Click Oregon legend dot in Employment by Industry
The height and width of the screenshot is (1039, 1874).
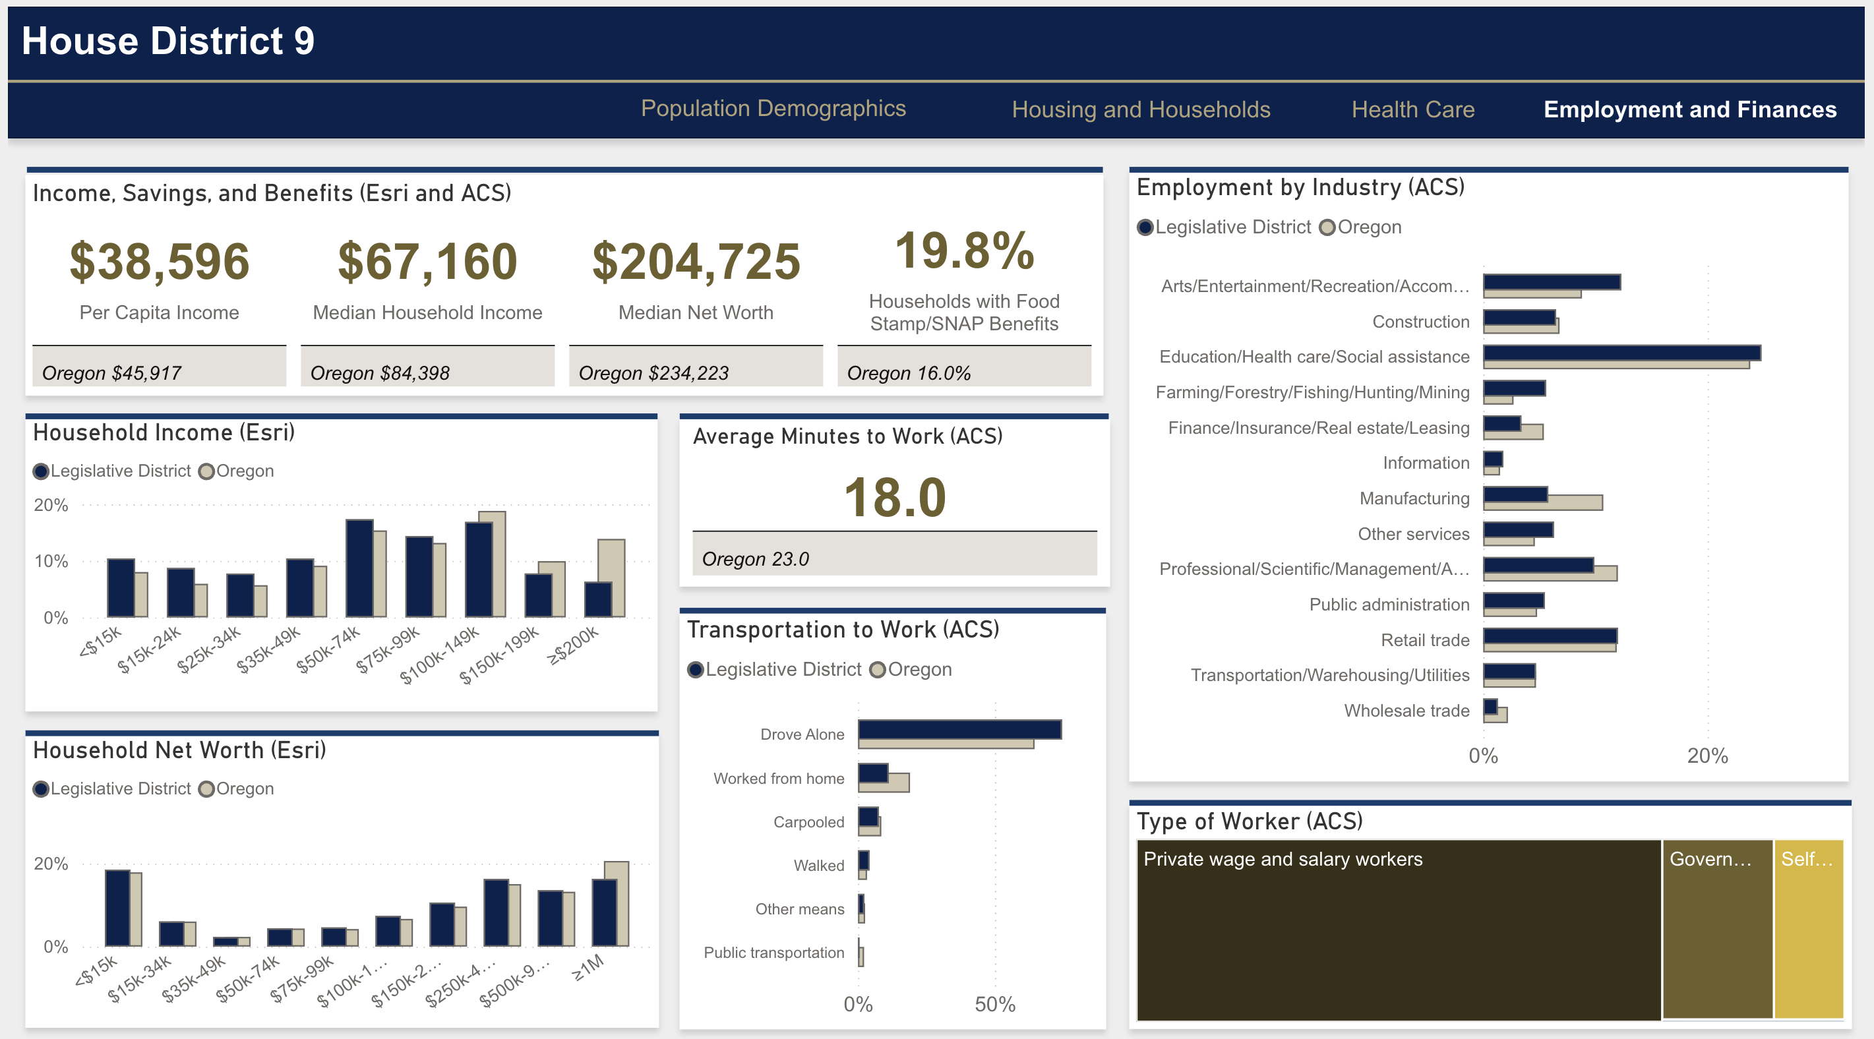(x=1327, y=227)
